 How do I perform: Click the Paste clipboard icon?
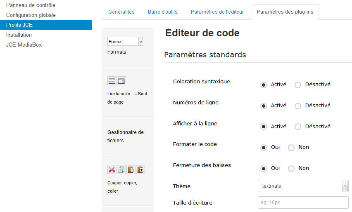coord(131,170)
